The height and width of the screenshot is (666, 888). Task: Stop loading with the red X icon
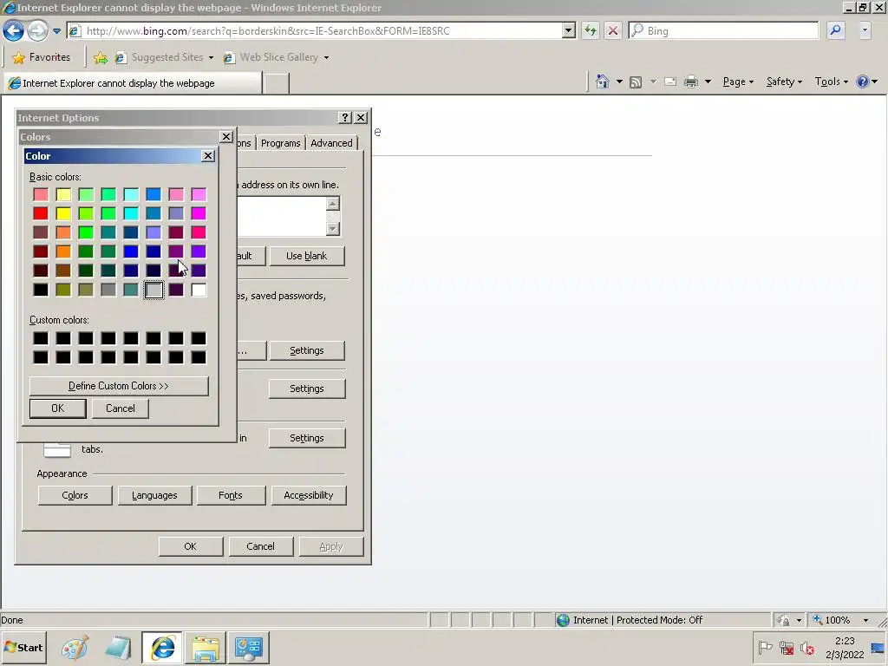(x=613, y=30)
